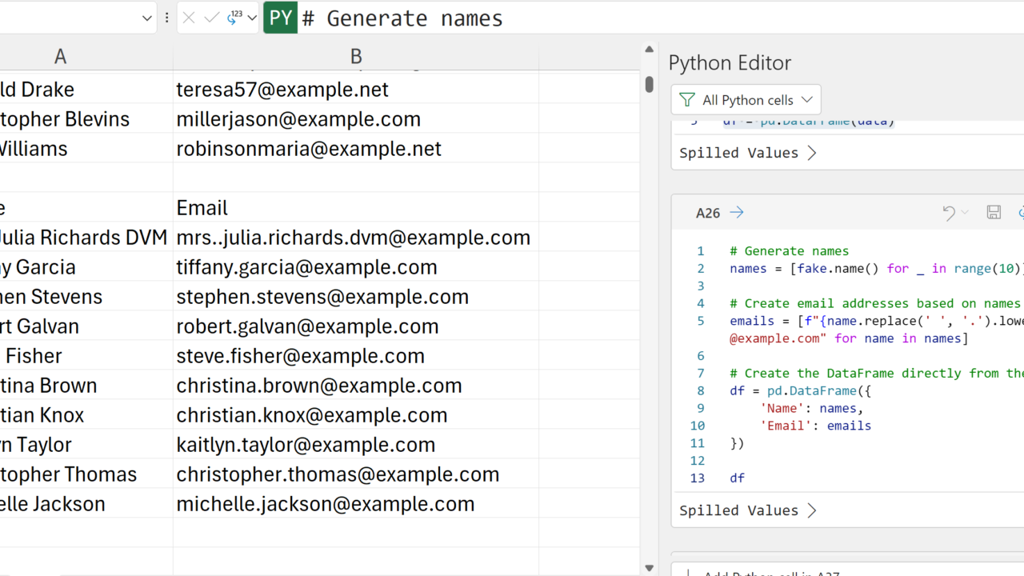Open the Name Box dropdown

147,18
